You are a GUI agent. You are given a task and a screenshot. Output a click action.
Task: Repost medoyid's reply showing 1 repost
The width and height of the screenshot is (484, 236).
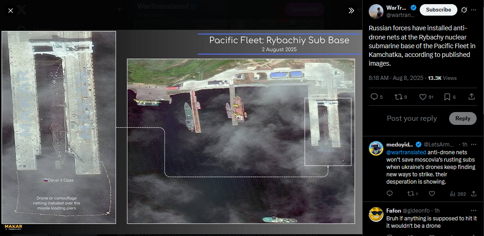(x=413, y=194)
